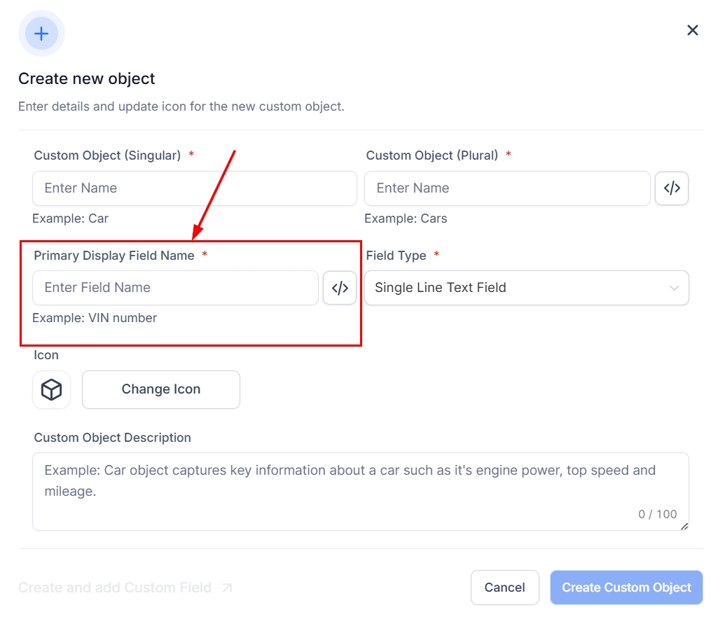Image resolution: width=718 pixels, height=619 pixels.
Task: Click the 0 / 100 character counter
Action: (657, 514)
